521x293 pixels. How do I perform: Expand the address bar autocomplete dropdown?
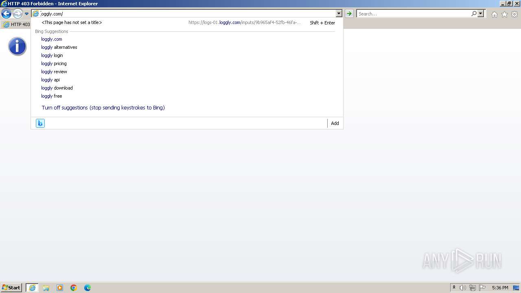339,13
